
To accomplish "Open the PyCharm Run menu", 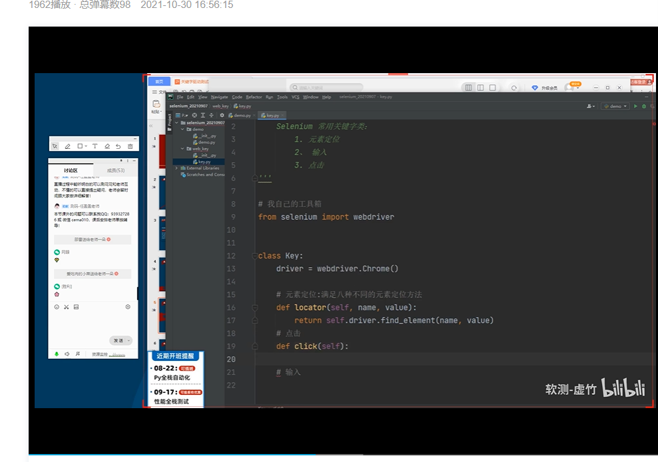I will tap(270, 97).
